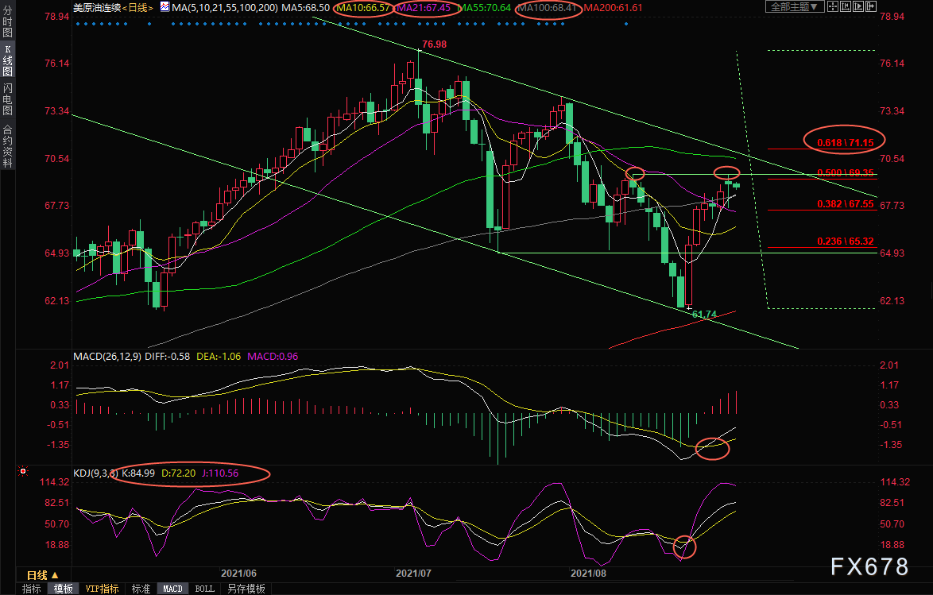The image size is (933, 595).
Task: Select the 指标 bottom tab
Action: (x=32, y=589)
